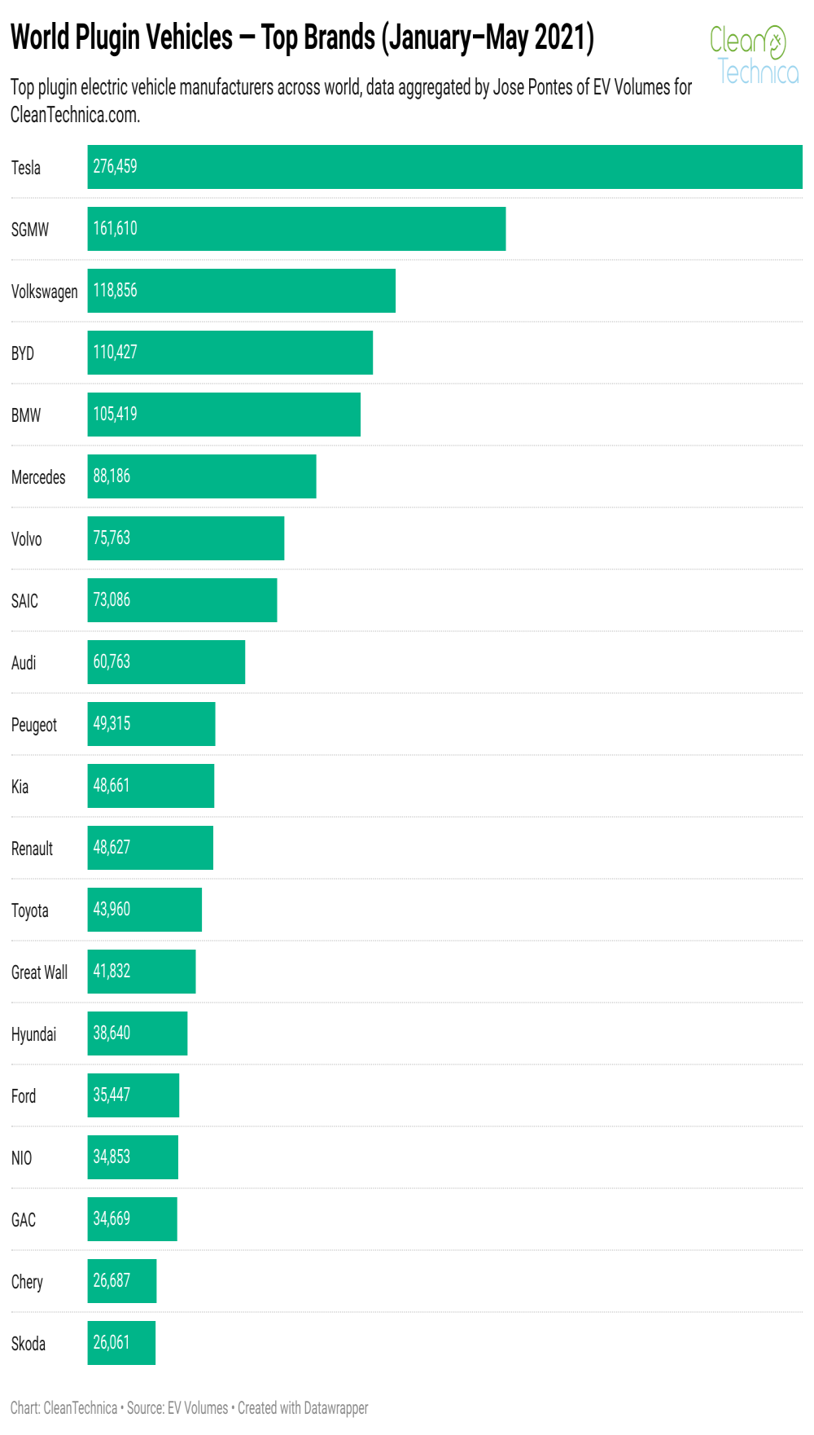This screenshot has width=814, height=1435.
Task: Select the BYD bar with 110,427
Action: click(230, 353)
